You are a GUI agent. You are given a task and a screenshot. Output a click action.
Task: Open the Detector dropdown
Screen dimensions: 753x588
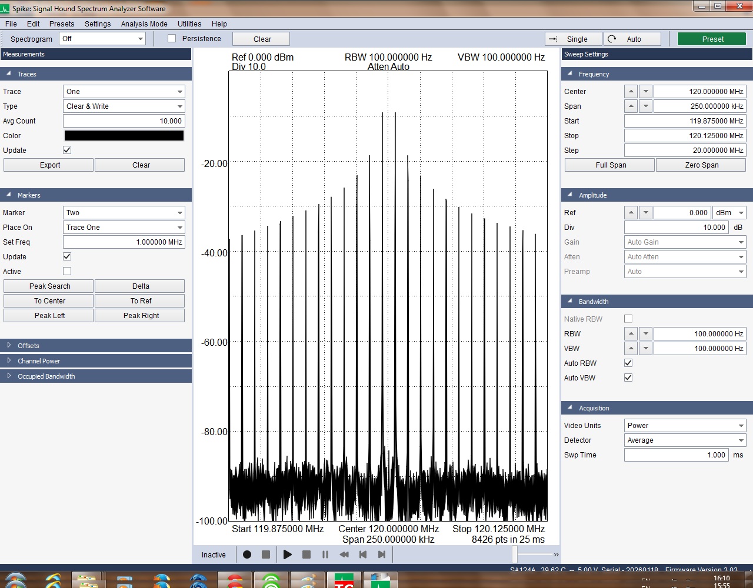[685, 440]
